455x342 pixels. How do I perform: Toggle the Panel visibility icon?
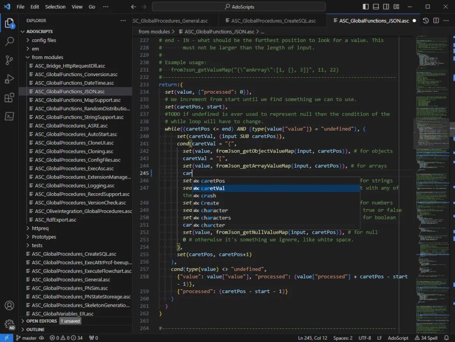click(375, 5)
